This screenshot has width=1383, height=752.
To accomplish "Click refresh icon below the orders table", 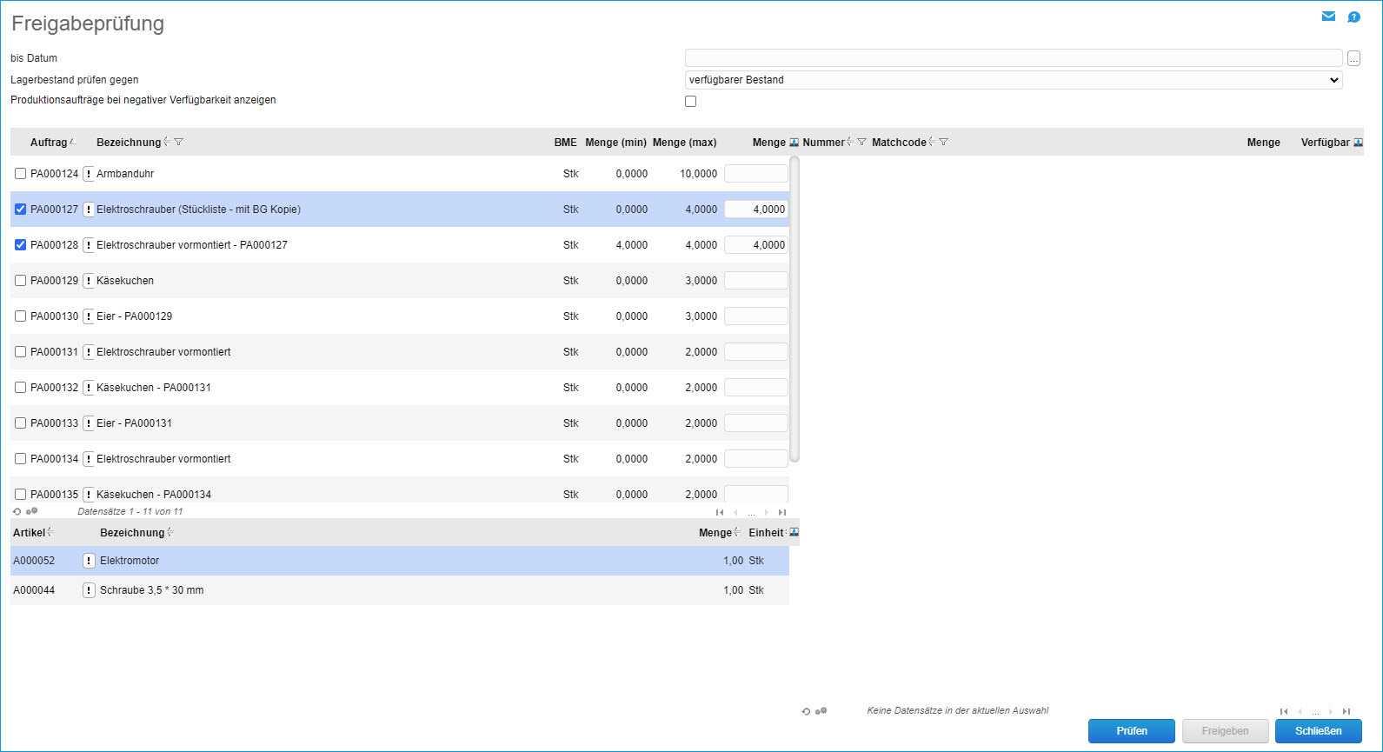I will point(17,512).
